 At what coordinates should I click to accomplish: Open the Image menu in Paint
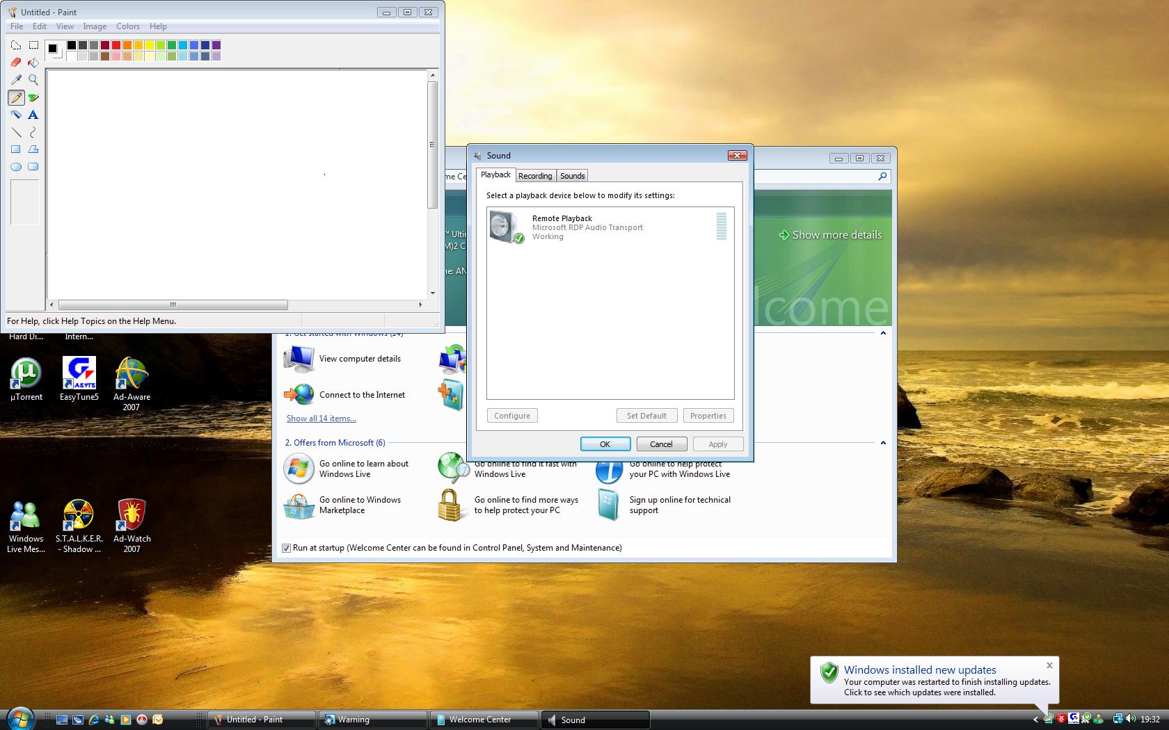coord(95,26)
